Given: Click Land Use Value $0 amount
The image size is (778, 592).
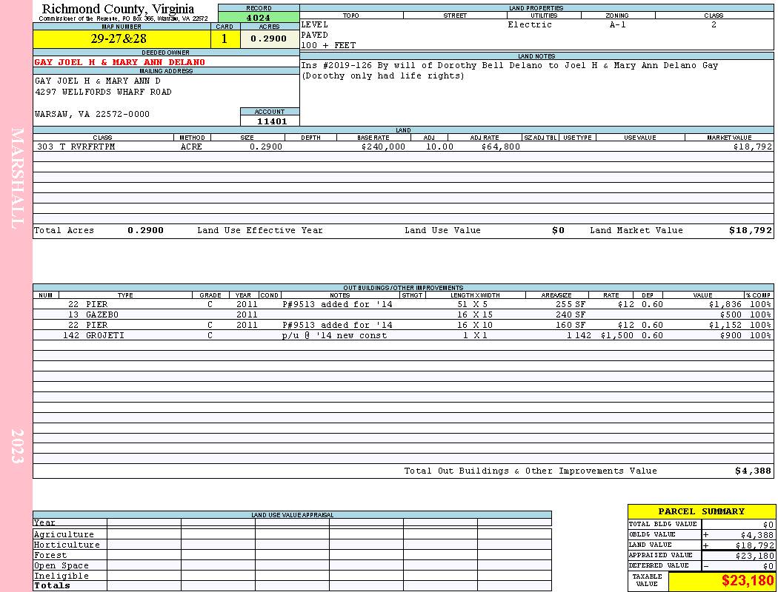Looking at the screenshot, I should 558,230.
